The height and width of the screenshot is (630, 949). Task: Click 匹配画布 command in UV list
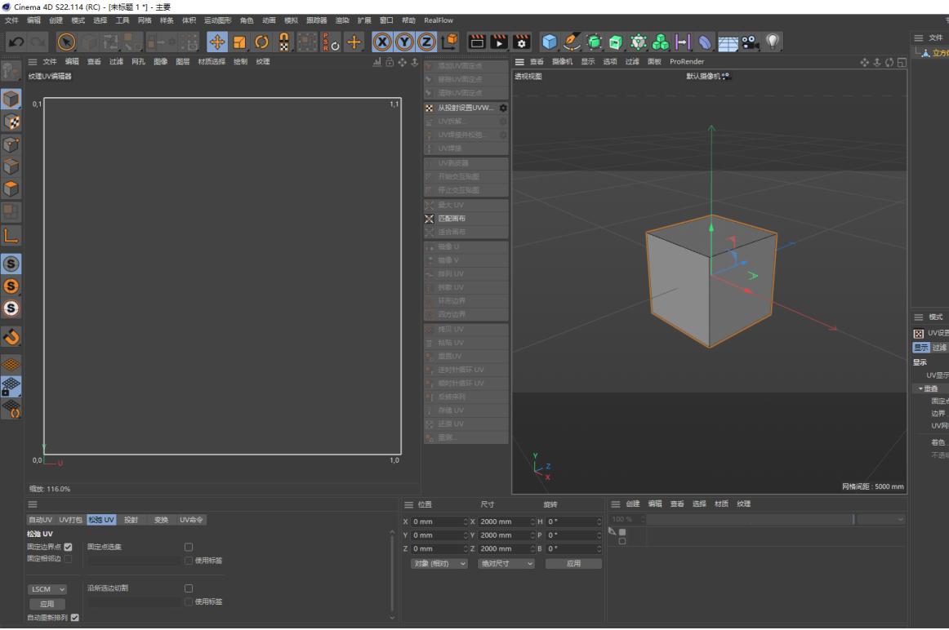[x=452, y=219]
